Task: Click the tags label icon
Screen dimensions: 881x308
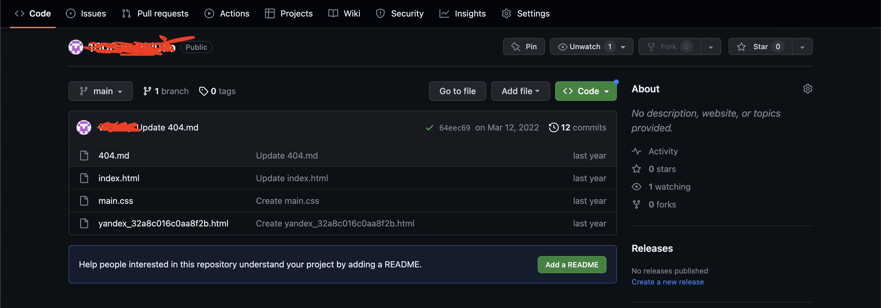Action: (203, 91)
